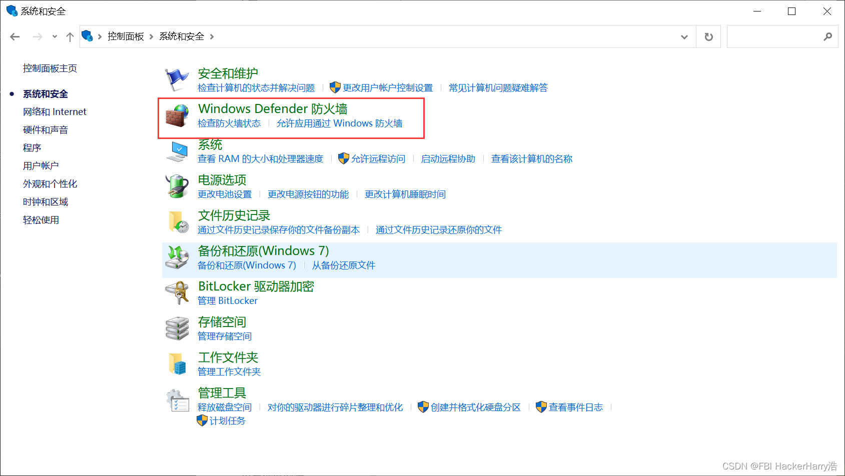
Task: Click 查看该计算机的名称 link
Action: [x=532, y=159]
